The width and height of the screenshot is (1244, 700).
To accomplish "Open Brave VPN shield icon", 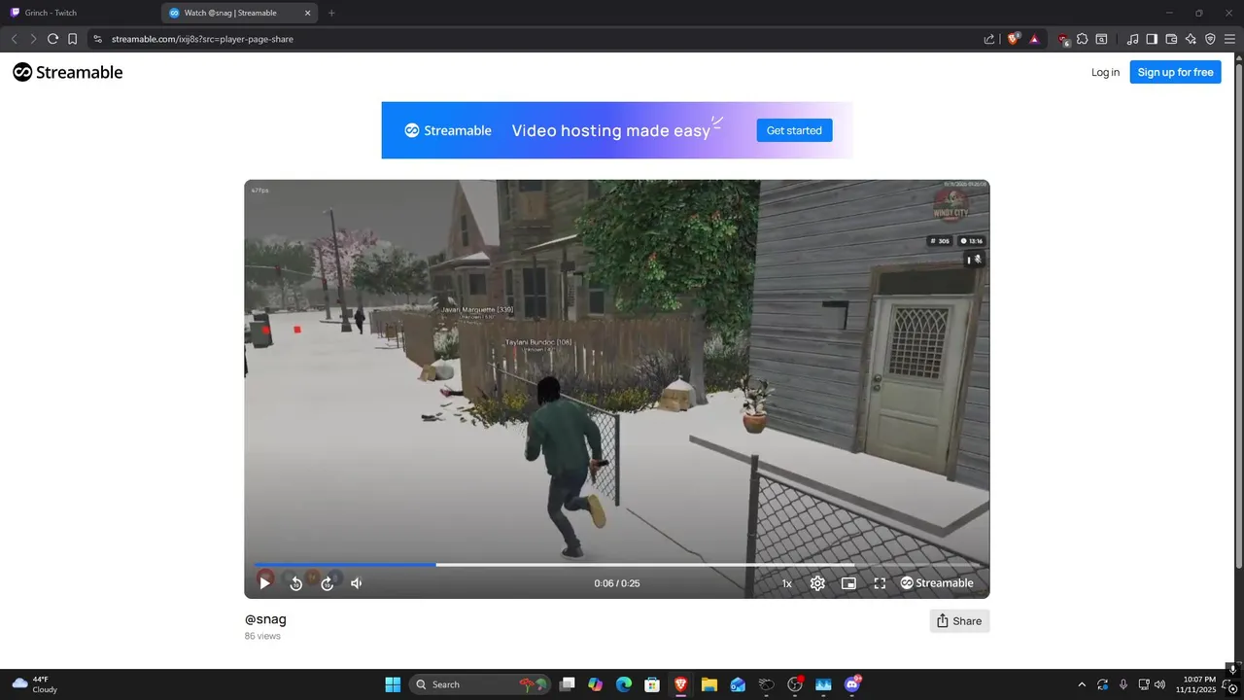I will [1210, 39].
